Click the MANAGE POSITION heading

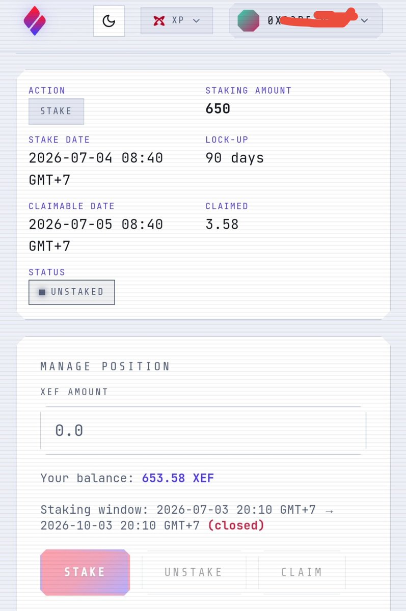(x=105, y=366)
